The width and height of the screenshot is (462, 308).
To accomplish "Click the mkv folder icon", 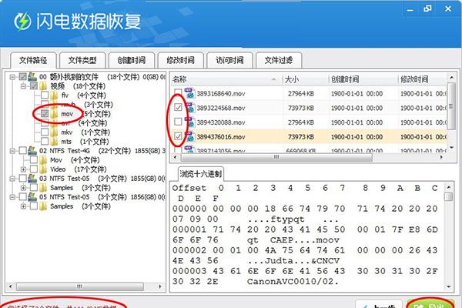I will [54, 132].
